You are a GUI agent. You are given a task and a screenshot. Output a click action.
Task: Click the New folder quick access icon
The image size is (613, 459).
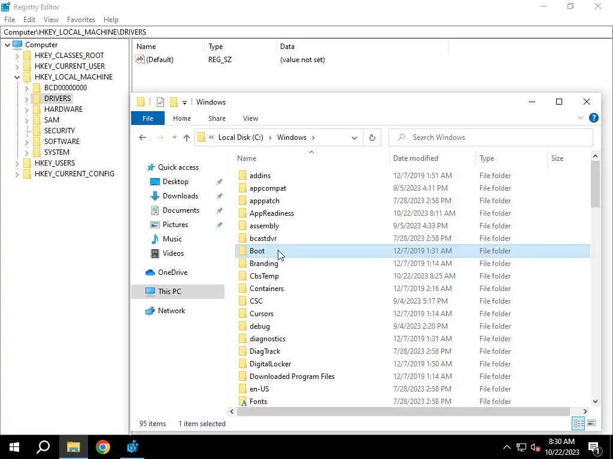174,102
